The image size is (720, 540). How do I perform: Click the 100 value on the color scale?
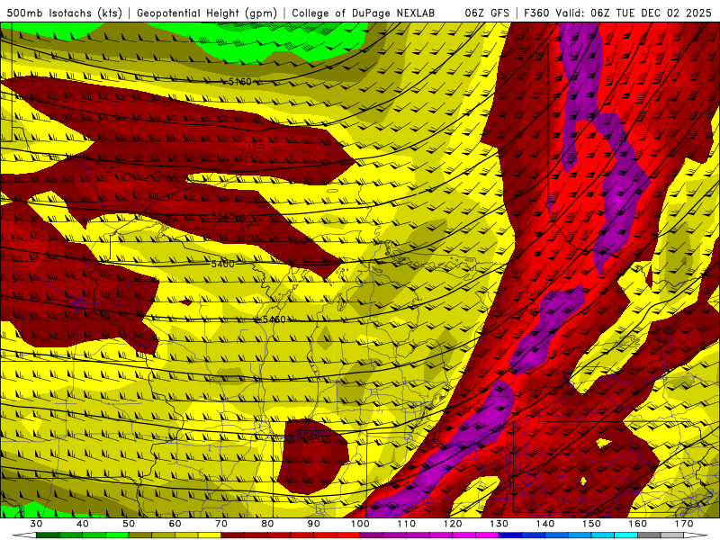pyautogui.click(x=361, y=524)
